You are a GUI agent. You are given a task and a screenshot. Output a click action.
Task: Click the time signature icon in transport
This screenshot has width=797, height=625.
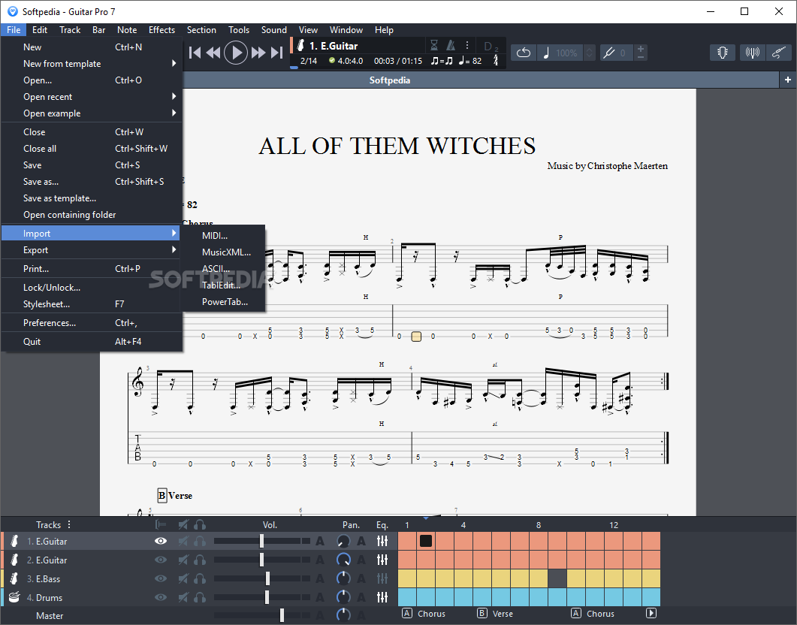[496, 61]
